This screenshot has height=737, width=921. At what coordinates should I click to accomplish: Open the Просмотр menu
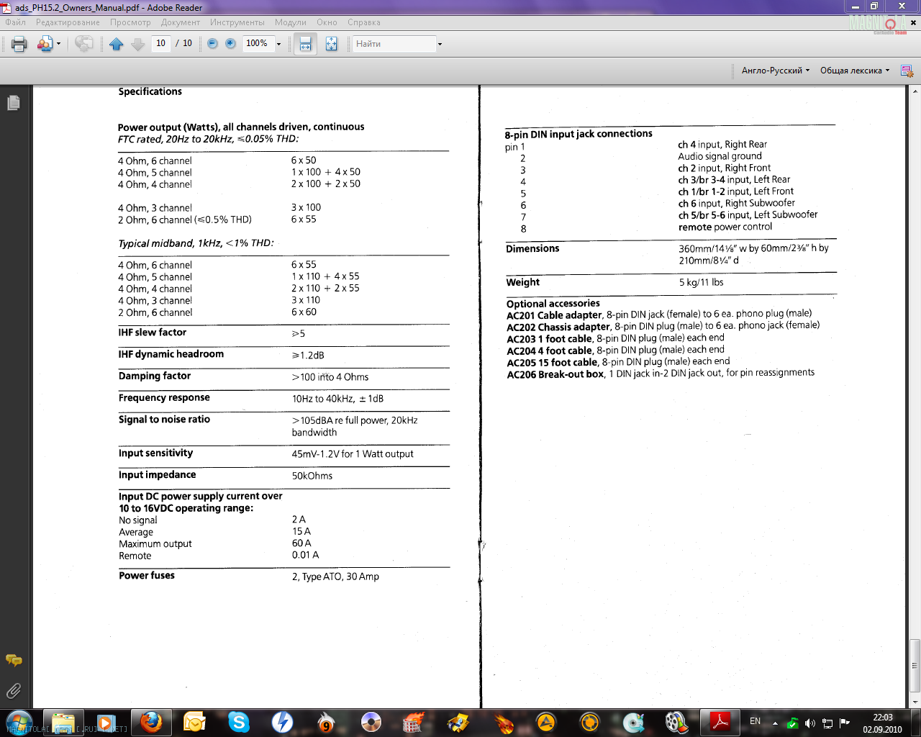tap(130, 22)
